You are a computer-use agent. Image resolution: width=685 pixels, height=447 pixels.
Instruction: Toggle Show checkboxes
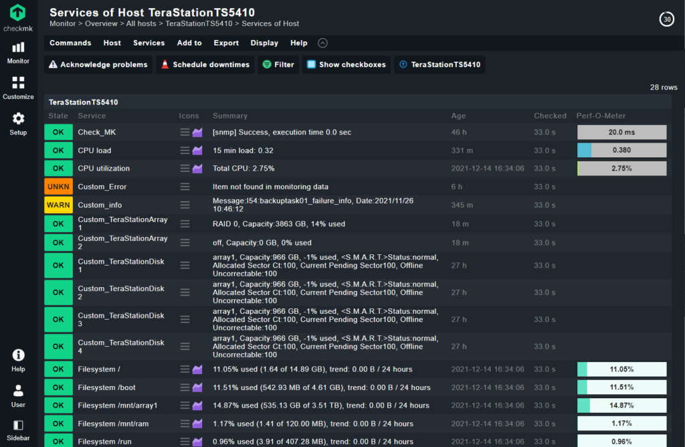pyautogui.click(x=346, y=65)
